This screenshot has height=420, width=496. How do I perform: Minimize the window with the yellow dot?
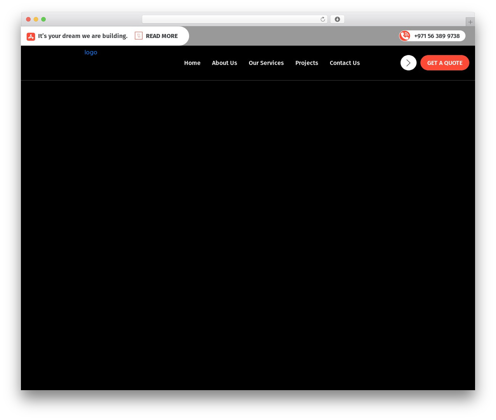tap(36, 19)
